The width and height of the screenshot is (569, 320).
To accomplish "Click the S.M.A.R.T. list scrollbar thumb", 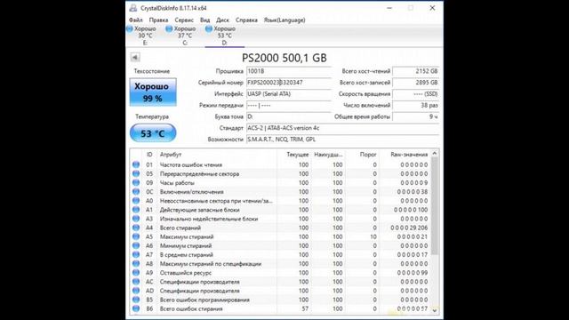I will tap(435, 206).
